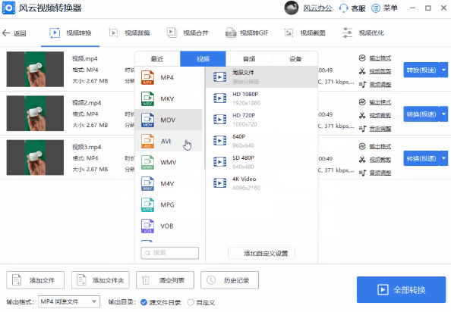Expand the convert arrow for 视频.mp4

444,70
